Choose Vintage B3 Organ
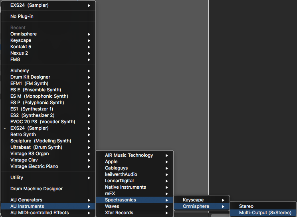The height and width of the screenshot is (217, 297). tap(48, 154)
